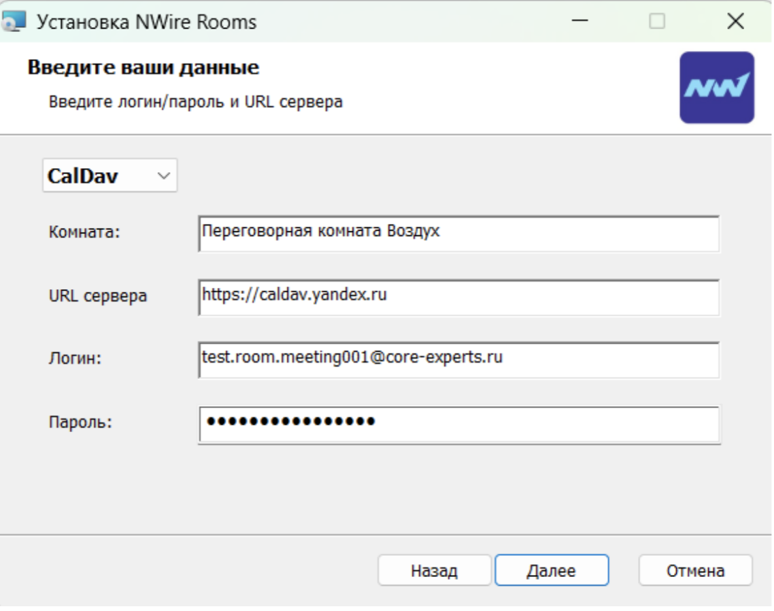Proceed with the Далее button
This screenshot has width=774, height=611.
pos(551,570)
